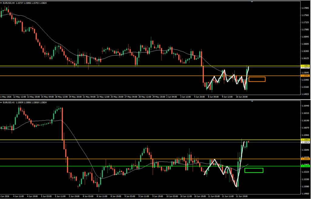Select the orange horizontal line on H1 chart
This screenshot has width=311, height=199.
[150, 159]
